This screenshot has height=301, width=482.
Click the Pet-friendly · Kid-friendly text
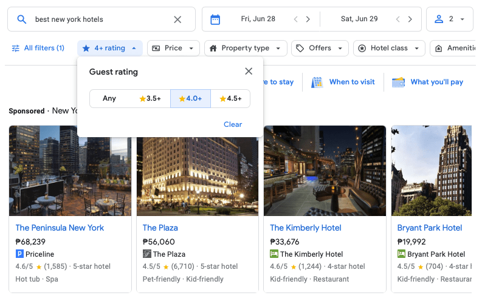point(183,279)
